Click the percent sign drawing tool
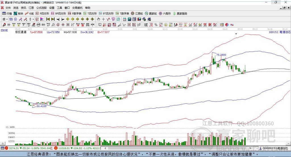This screenshot has width=291, height=157. [x=156, y=25]
